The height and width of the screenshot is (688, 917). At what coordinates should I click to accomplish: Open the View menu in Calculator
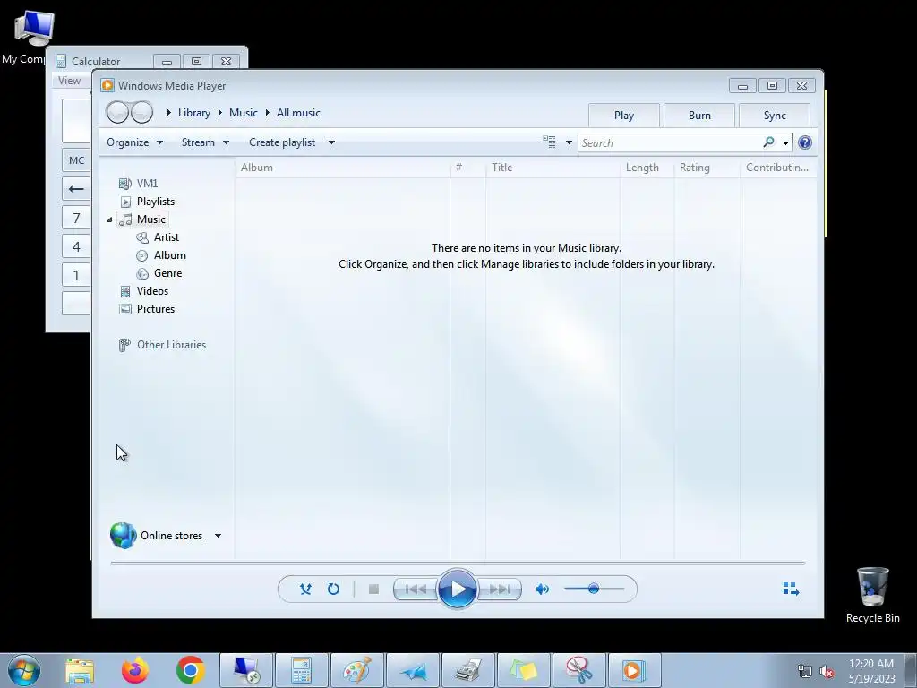tap(69, 81)
